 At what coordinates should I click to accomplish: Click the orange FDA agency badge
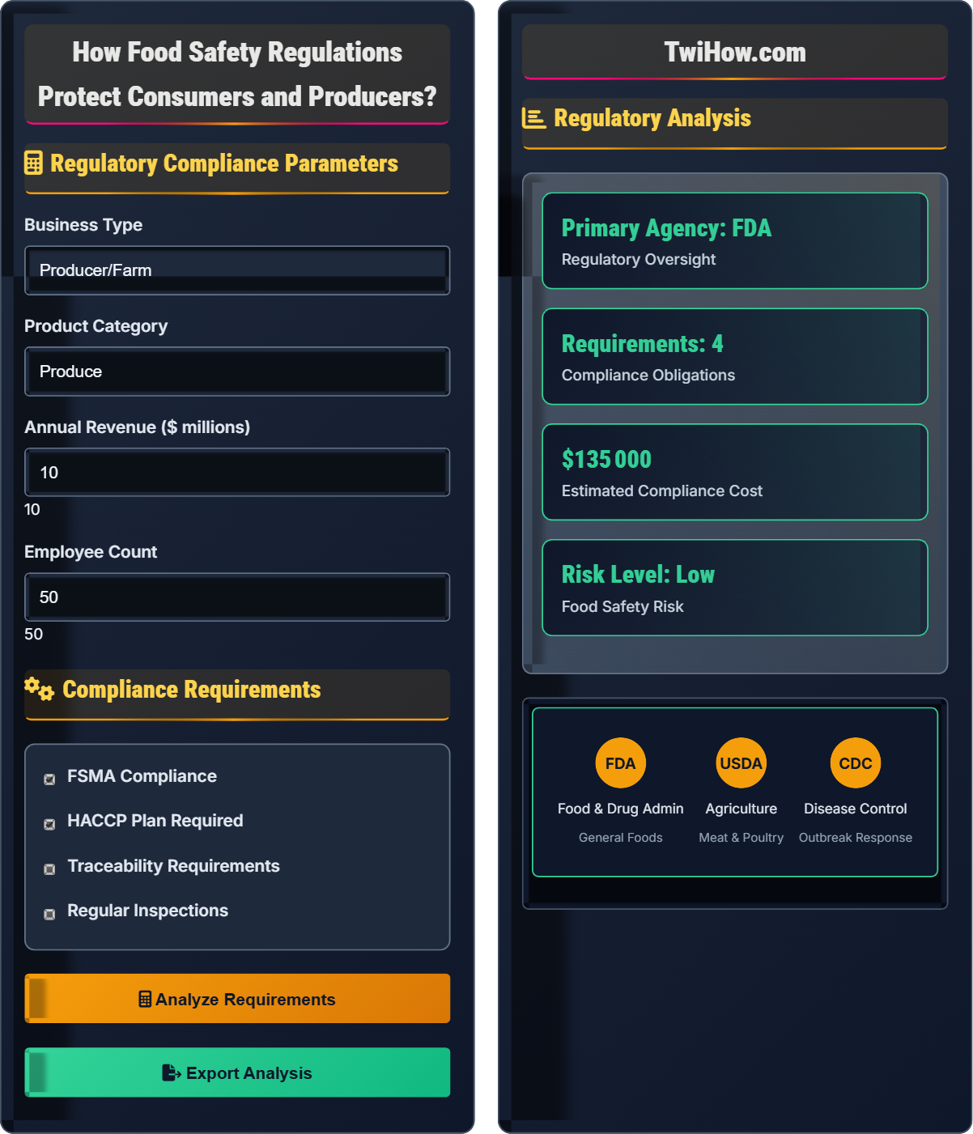pos(621,763)
